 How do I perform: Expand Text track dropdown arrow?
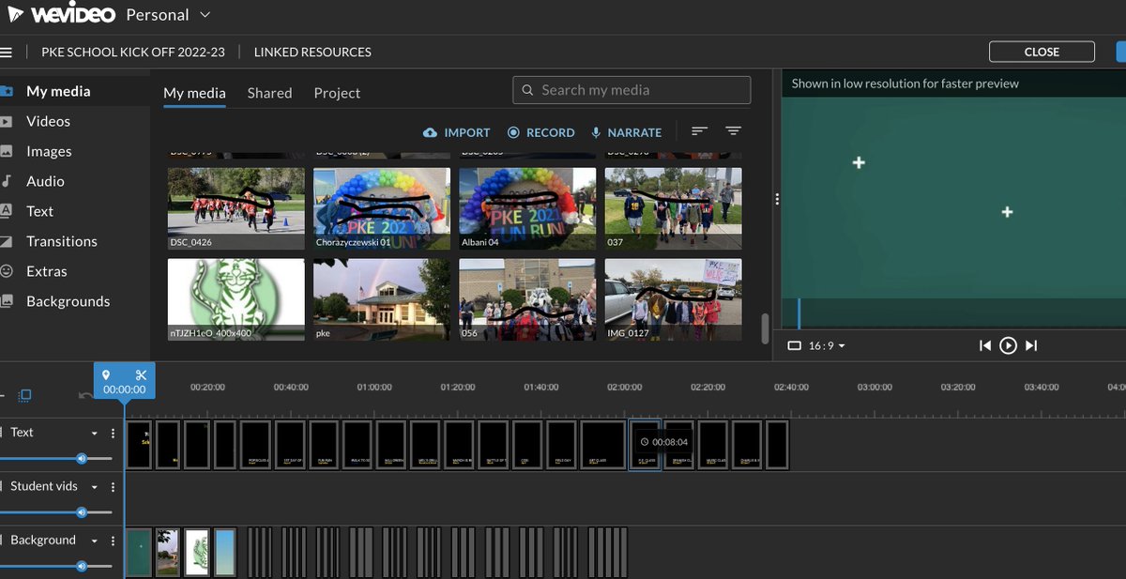click(95, 434)
